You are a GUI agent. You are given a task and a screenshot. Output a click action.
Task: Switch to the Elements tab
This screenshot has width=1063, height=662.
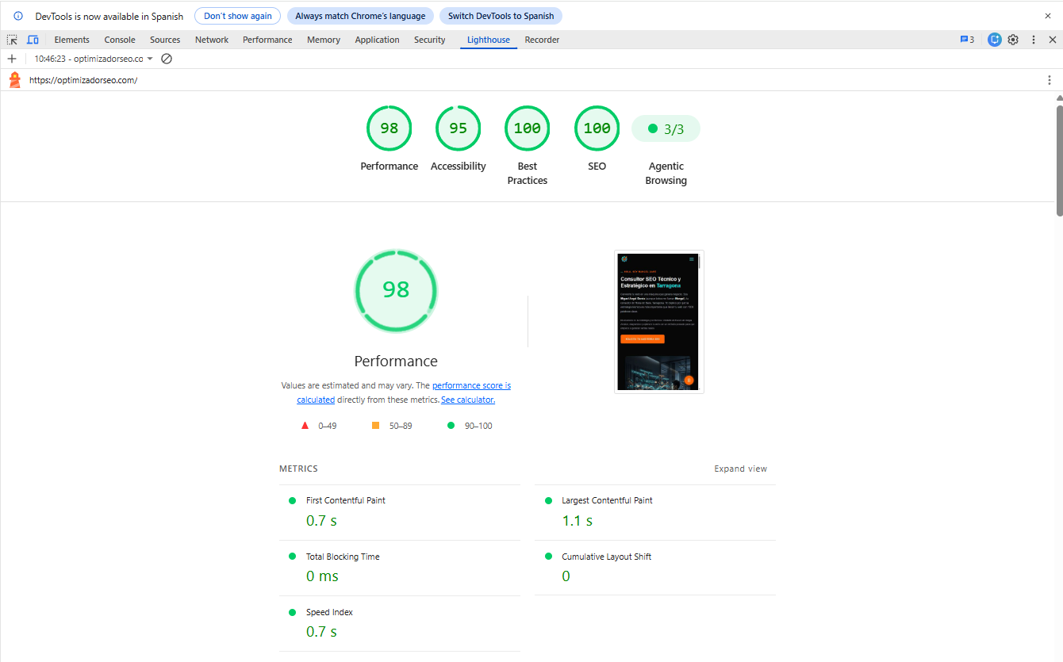pyautogui.click(x=72, y=40)
